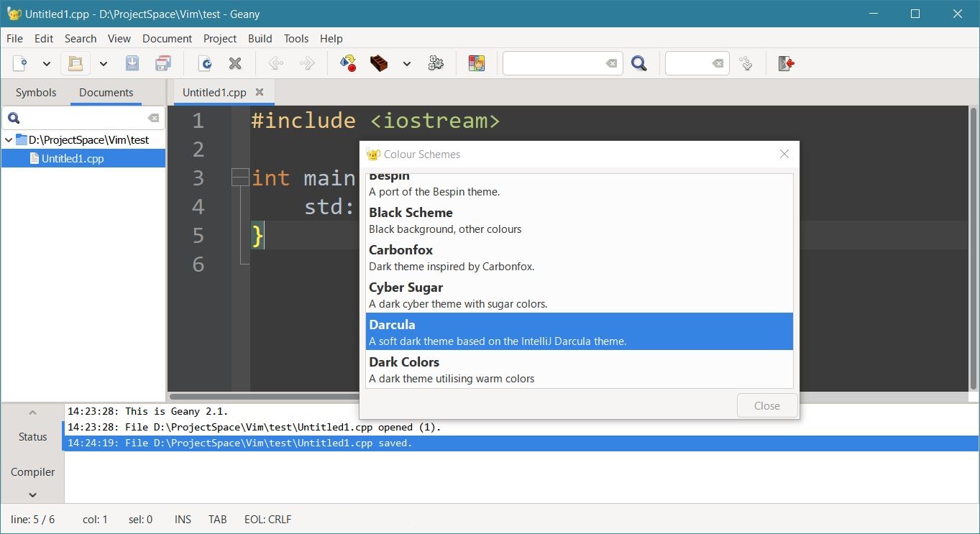Open the New file template dropdown arrow

[x=47, y=64]
